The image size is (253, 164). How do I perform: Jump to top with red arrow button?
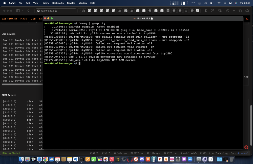[x=246, y=147]
